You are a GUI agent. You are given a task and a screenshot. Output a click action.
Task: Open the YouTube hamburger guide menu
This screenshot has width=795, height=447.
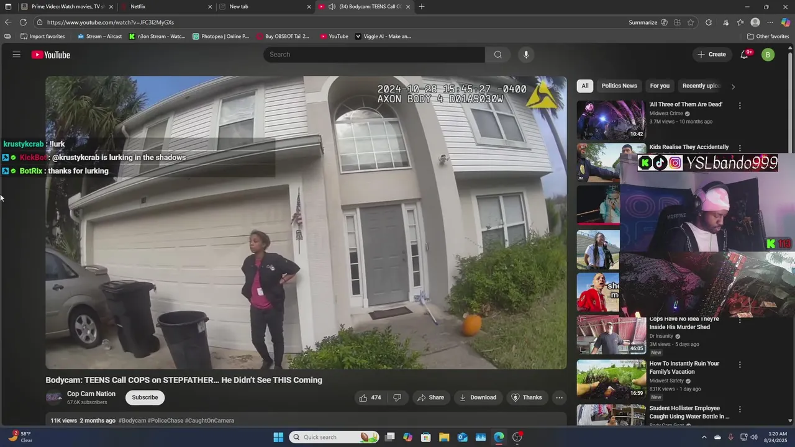point(17,55)
